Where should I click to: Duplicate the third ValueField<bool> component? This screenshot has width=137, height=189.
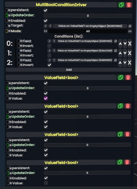click(120, 134)
